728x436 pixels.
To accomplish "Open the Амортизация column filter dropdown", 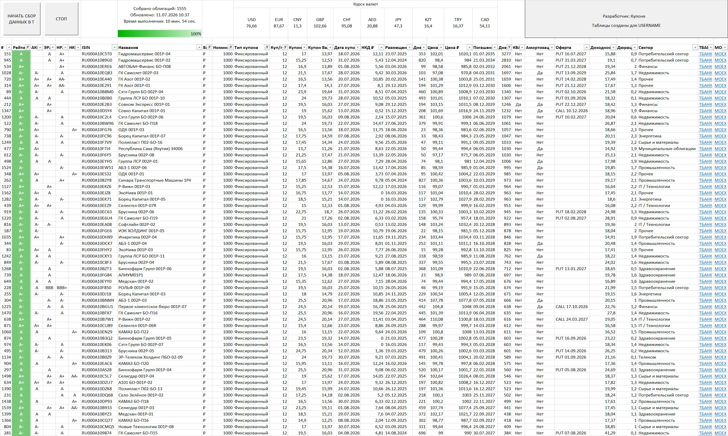I will click(552, 48).
